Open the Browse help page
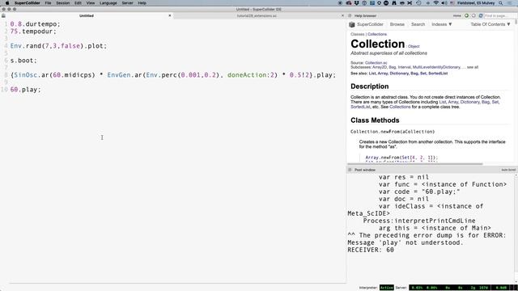 [x=397, y=24]
